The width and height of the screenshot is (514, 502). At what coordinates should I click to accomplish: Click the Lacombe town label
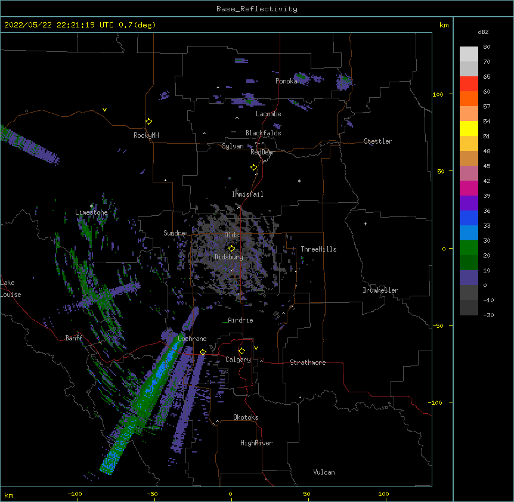click(268, 114)
